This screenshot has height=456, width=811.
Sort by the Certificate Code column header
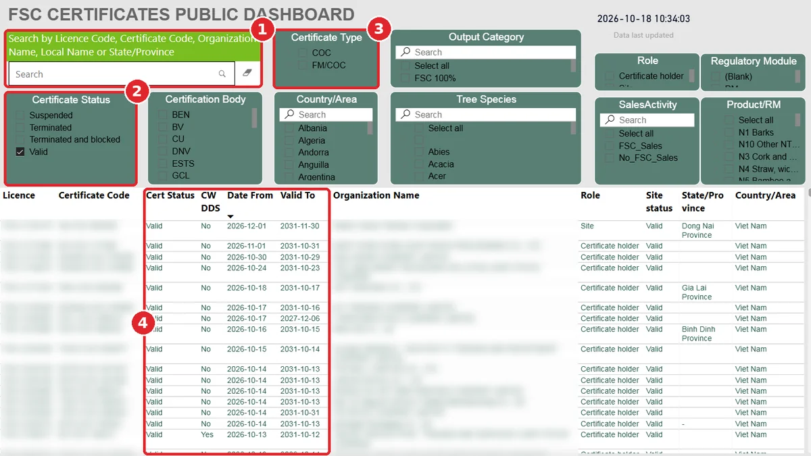(x=94, y=195)
